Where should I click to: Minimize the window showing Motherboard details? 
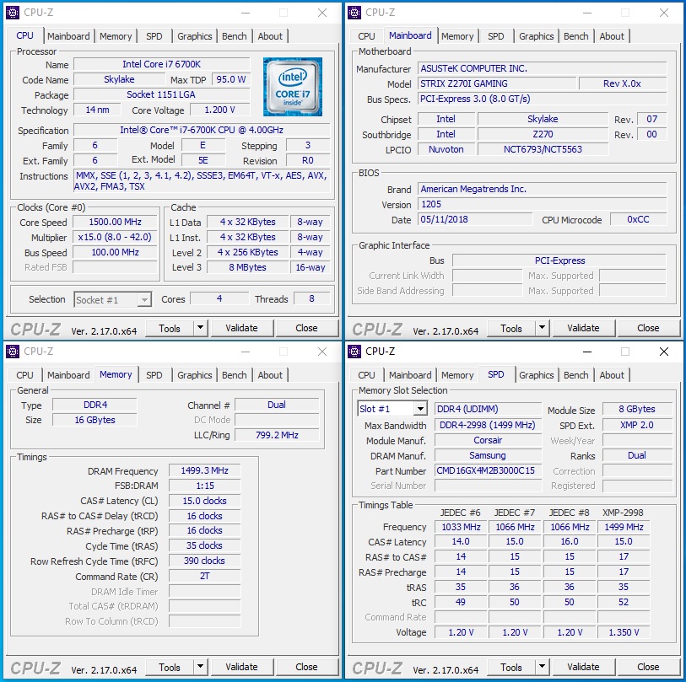coord(585,13)
